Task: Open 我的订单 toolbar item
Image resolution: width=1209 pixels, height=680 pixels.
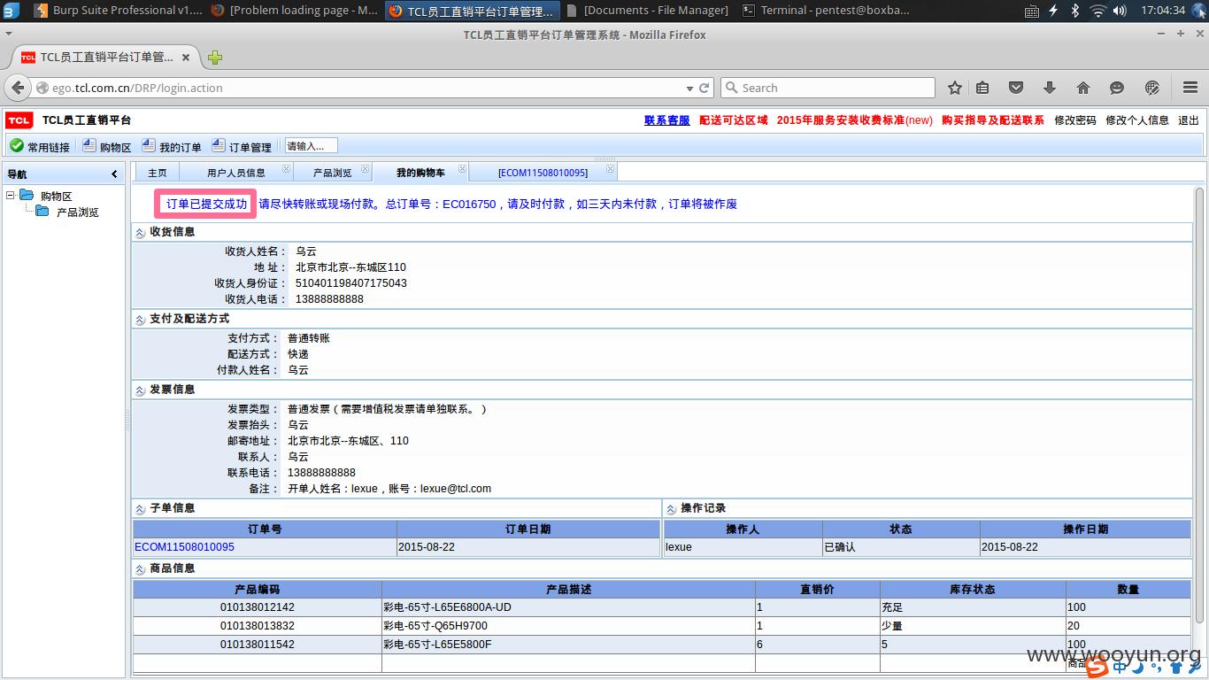Action: click(x=172, y=146)
